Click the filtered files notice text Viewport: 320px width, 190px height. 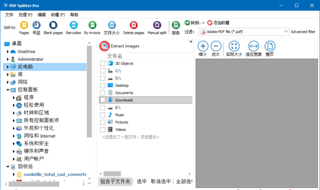pyautogui.click(x=130, y=137)
